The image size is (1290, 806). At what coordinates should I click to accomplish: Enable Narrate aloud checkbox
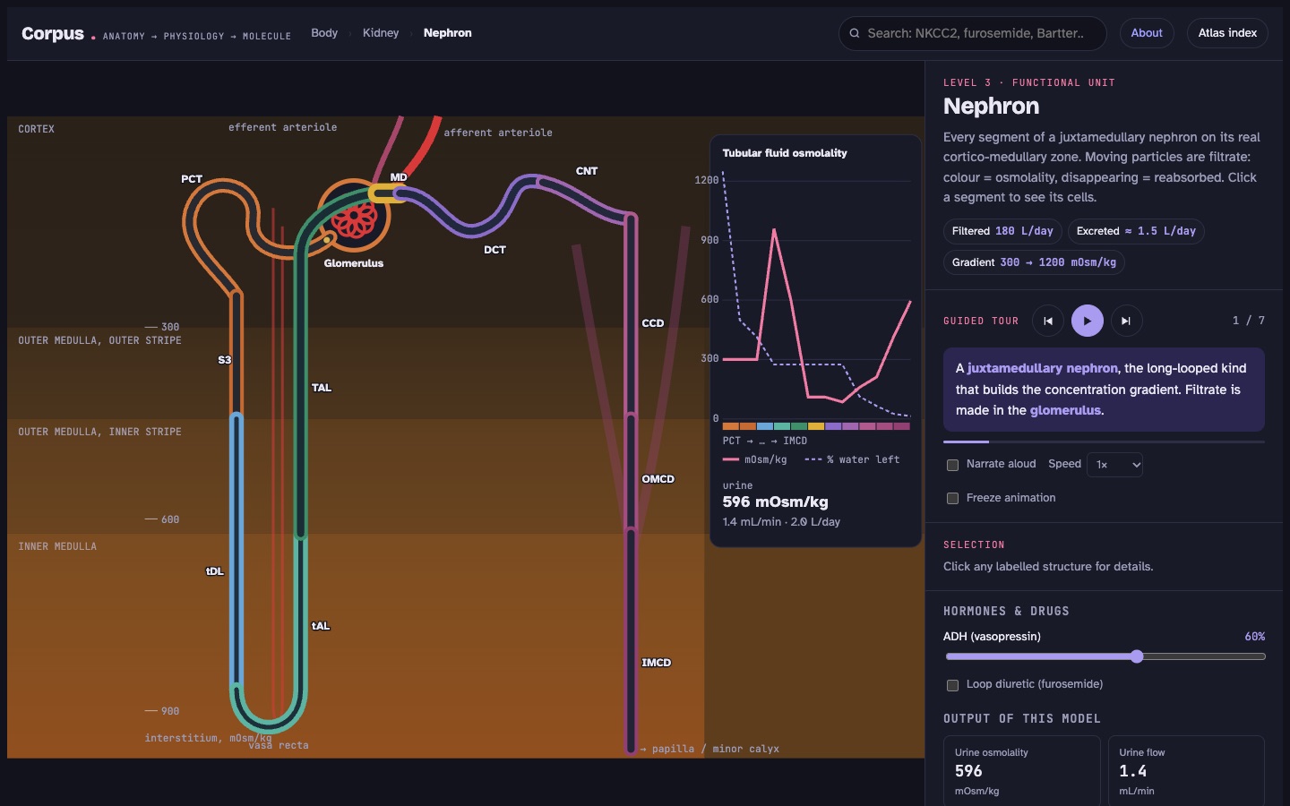[x=953, y=465]
